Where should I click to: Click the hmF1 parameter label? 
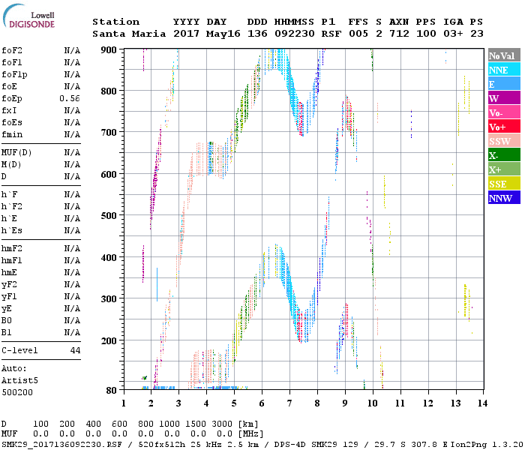(x=12, y=261)
